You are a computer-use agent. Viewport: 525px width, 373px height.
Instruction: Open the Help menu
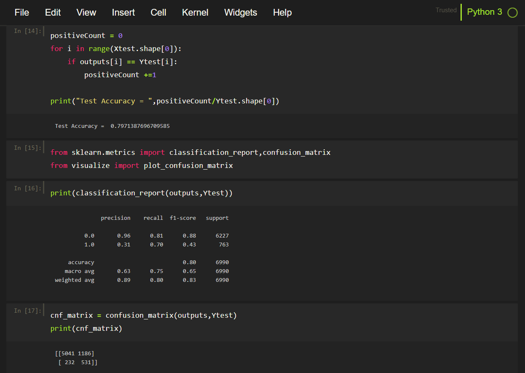282,13
